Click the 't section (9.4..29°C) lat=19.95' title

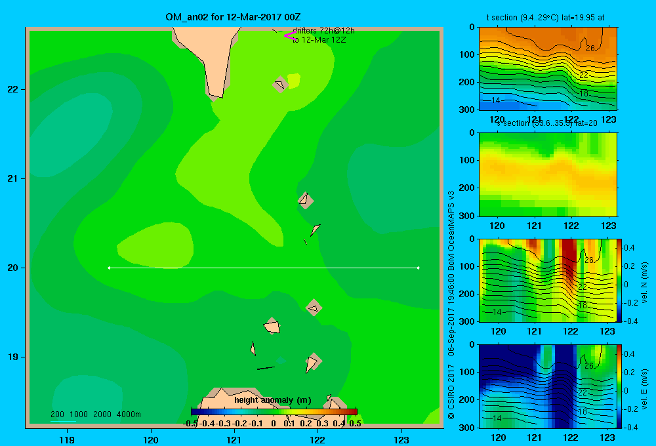pos(545,18)
